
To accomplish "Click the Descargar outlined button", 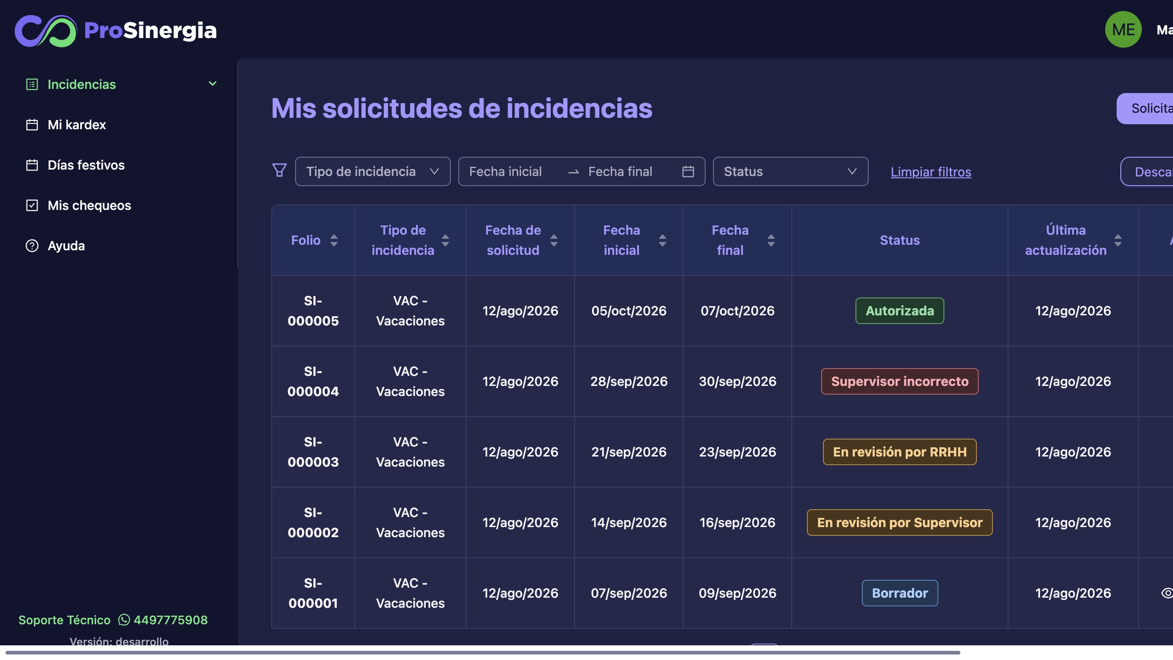I will [1147, 172].
